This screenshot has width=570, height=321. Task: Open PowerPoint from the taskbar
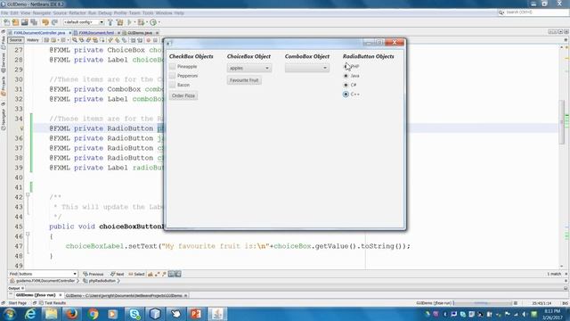pyautogui.click(x=196, y=314)
